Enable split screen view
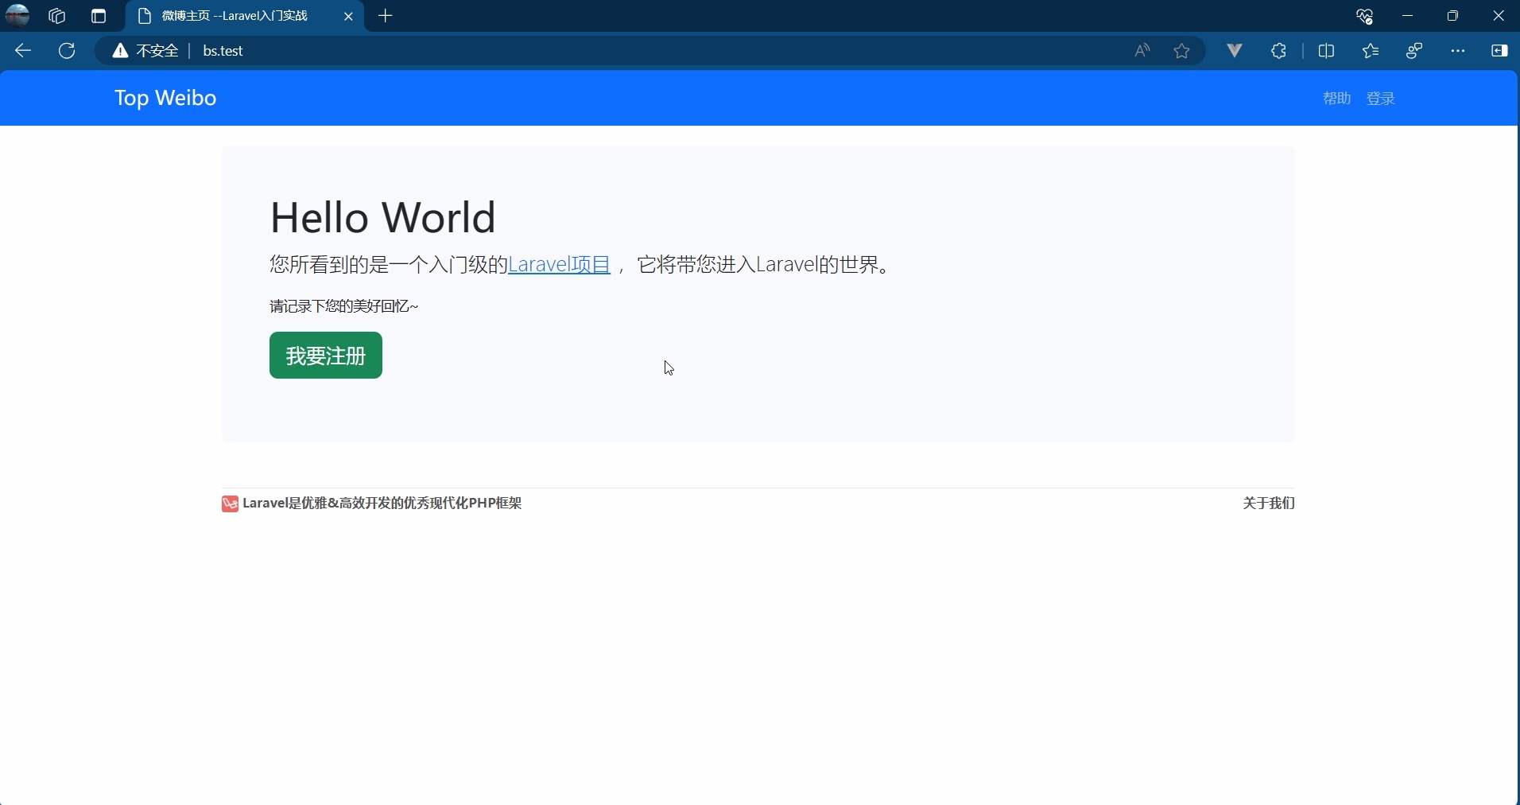Viewport: 1520px width, 805px height. [1329, 51]
